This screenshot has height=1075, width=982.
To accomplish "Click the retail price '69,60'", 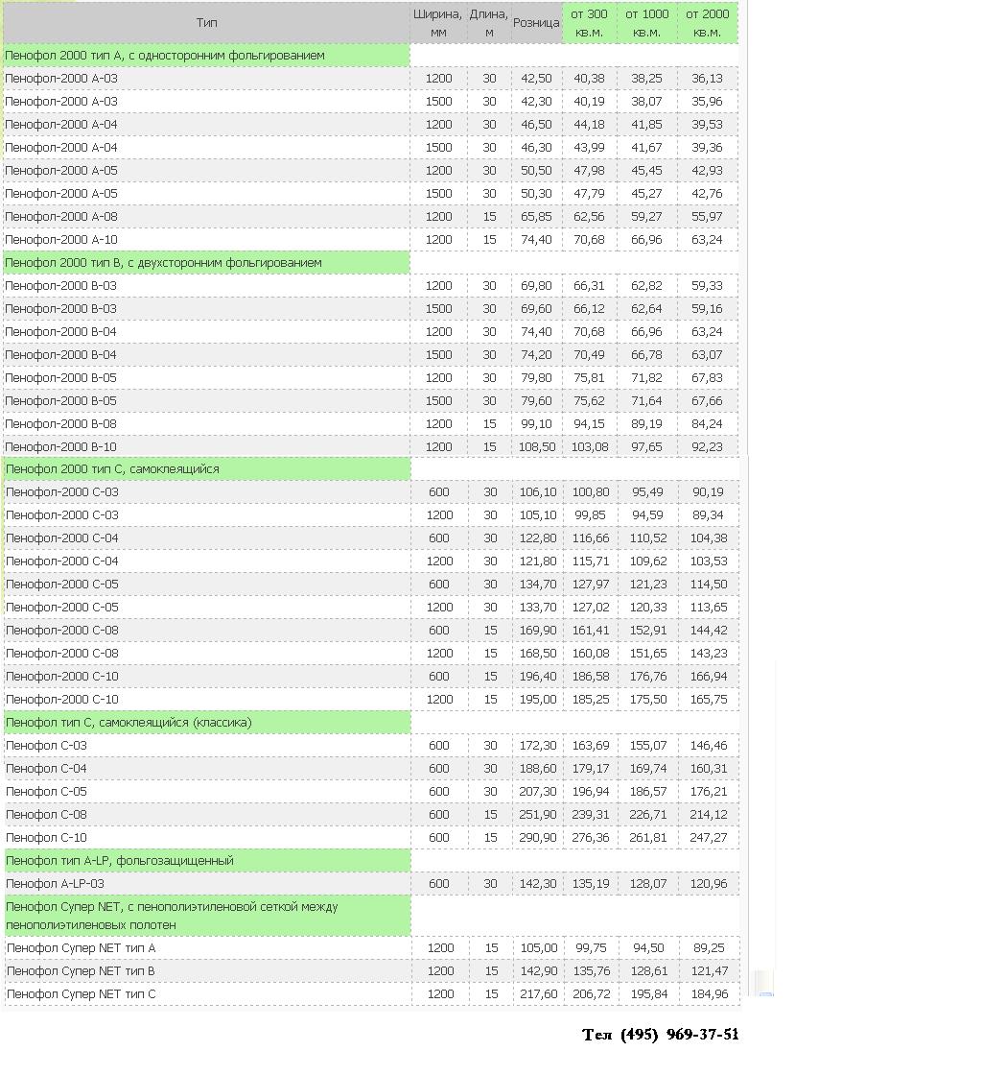I will tap(536, 309).
